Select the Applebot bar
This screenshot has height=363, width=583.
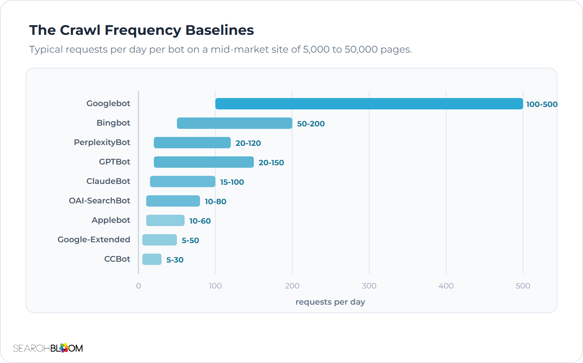pos(165,220)
